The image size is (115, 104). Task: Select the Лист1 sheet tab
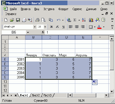click(24, 95)
